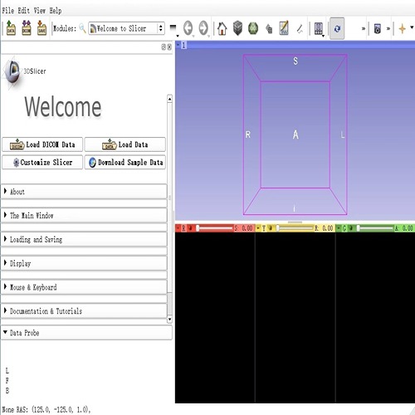This screenshot has width=415, height=415.
Task: Click the yellow slice offset slider
Action: (295, 228)
